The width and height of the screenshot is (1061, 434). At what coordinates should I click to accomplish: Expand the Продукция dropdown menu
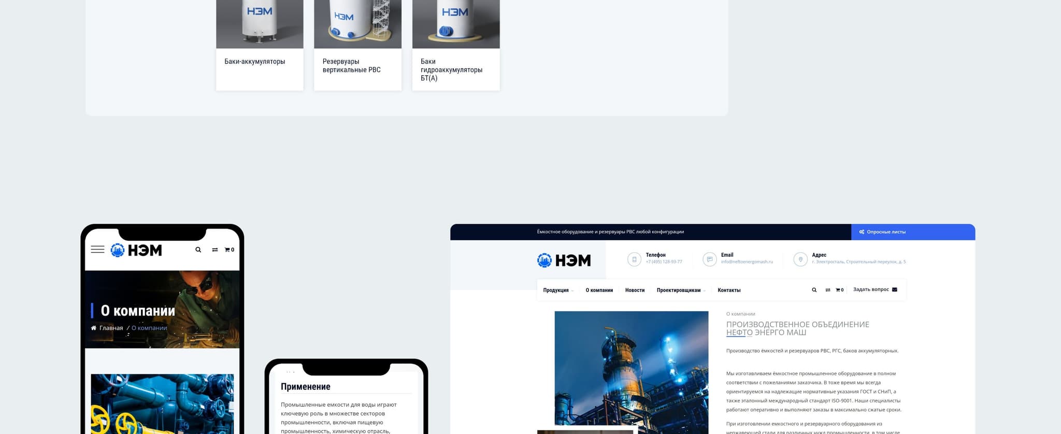[x=557, y=290]
